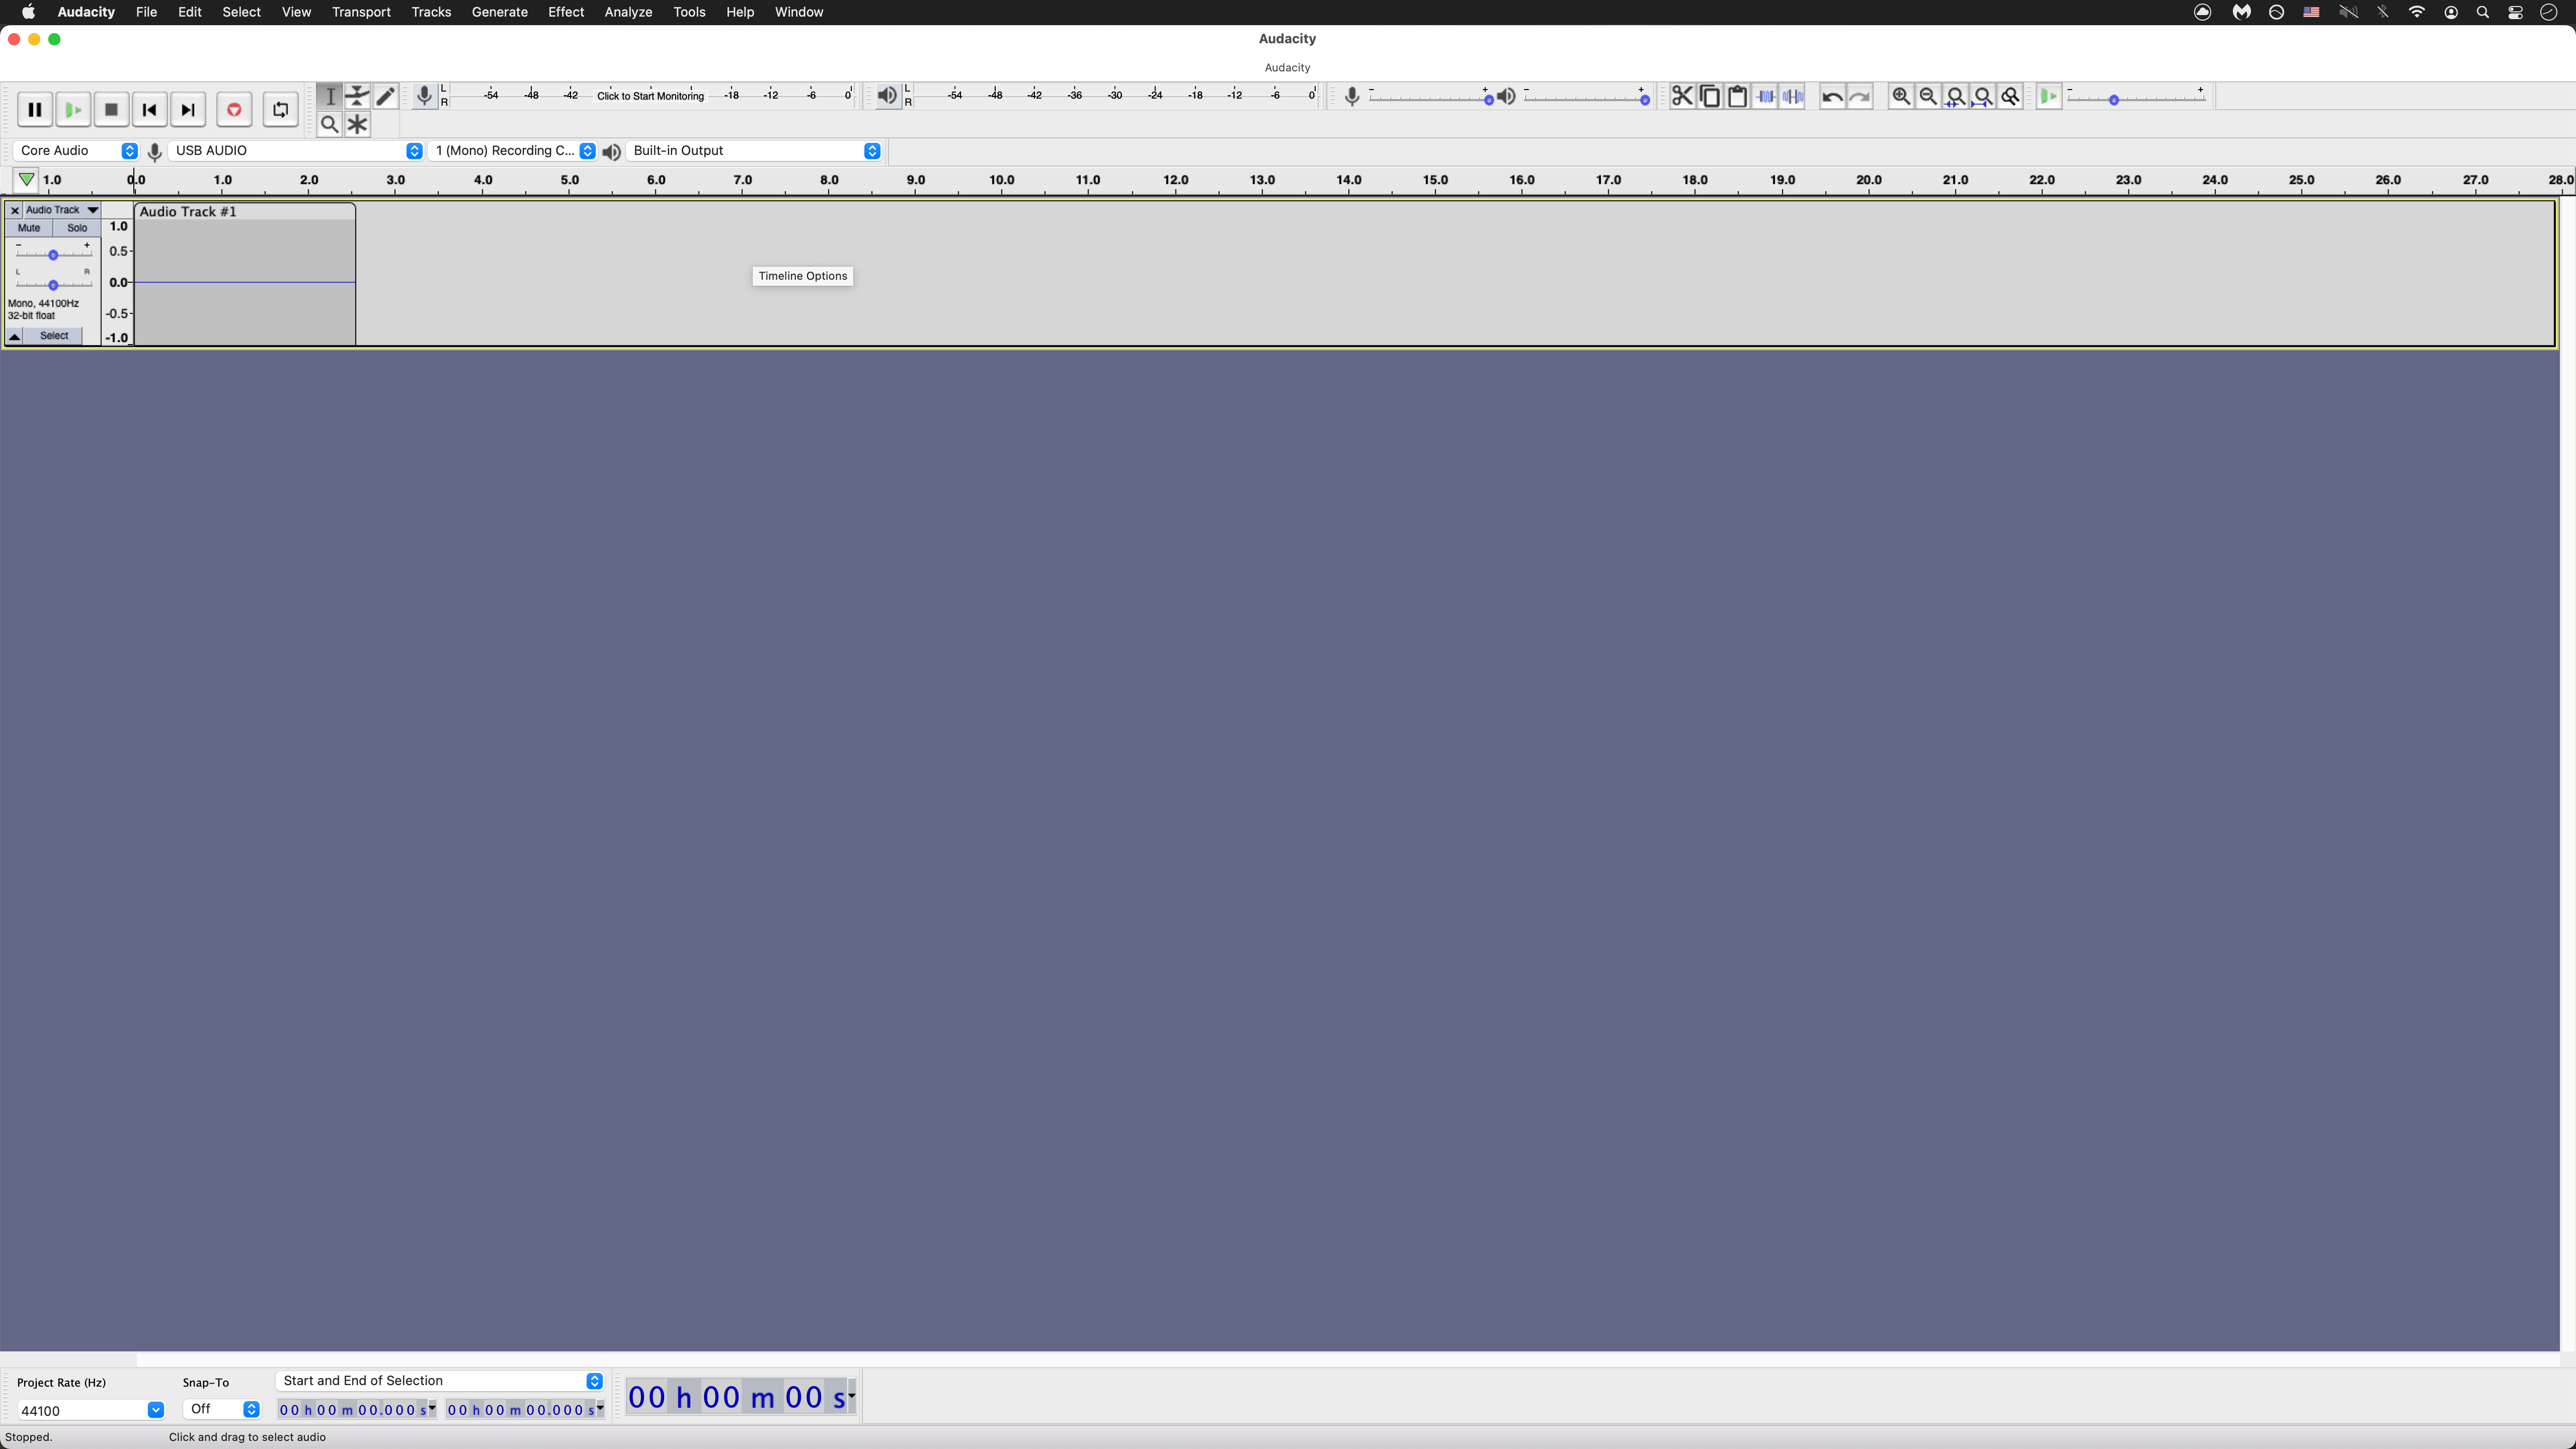The width and height of the screenshot is (2576, 1449).
Task: Start playback with the green Play button
Action: [x=73, y=110]
